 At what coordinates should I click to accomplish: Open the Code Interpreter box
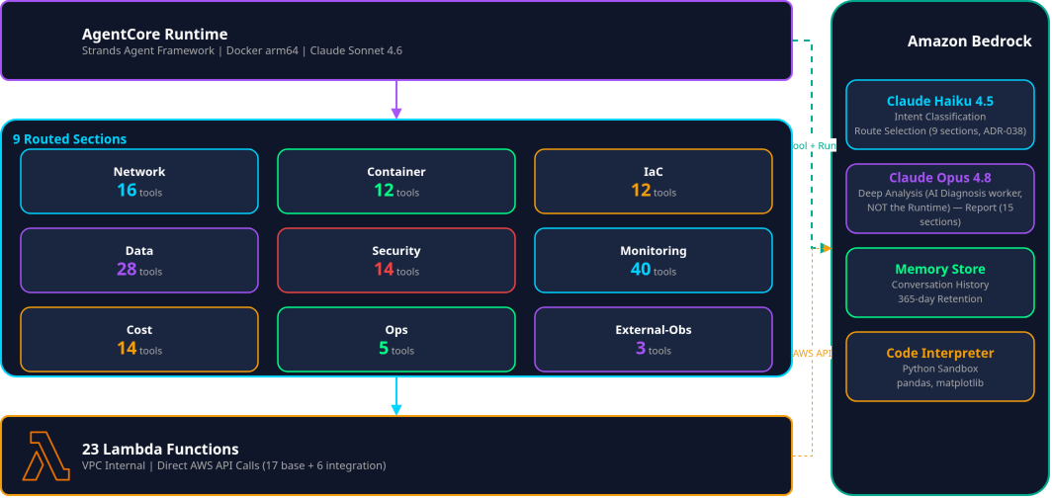click(x=940, y=367)
